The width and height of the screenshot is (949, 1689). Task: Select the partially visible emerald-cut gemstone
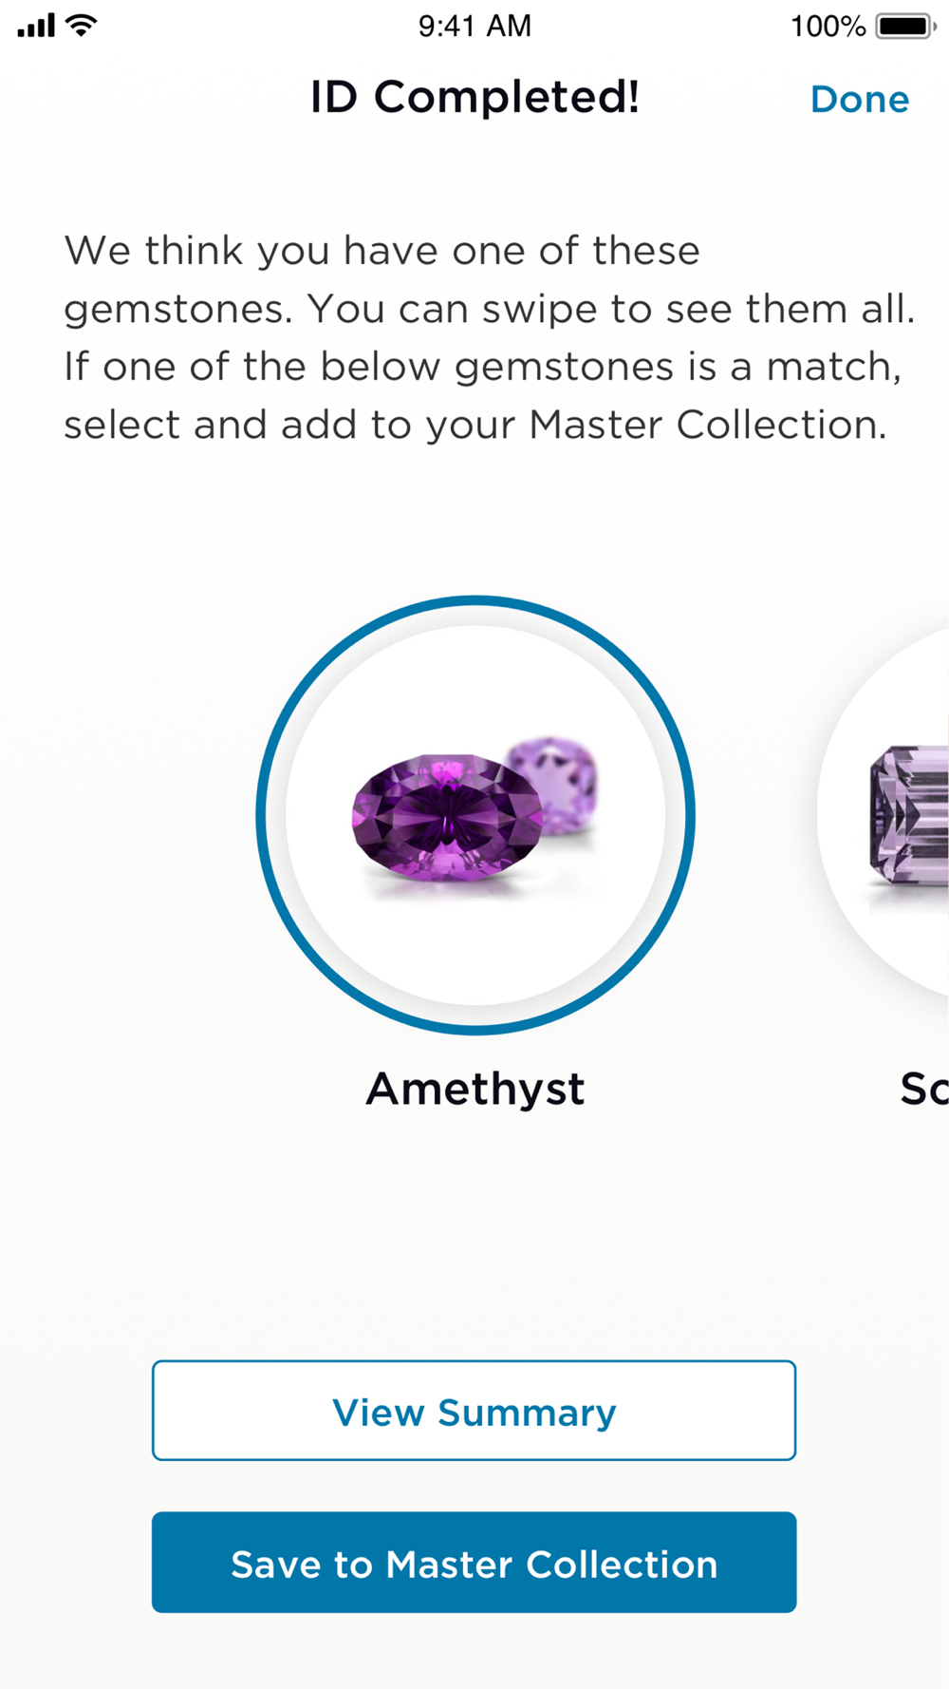[x=909, y=815]
